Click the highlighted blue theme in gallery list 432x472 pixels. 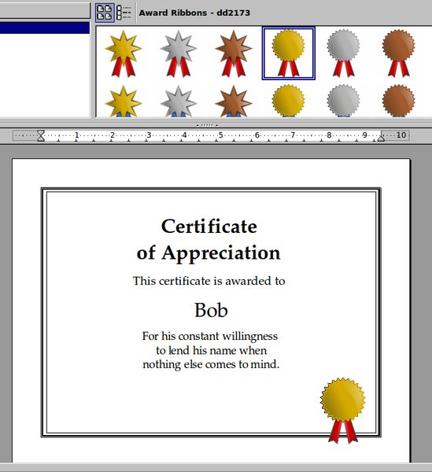[45, 28]
